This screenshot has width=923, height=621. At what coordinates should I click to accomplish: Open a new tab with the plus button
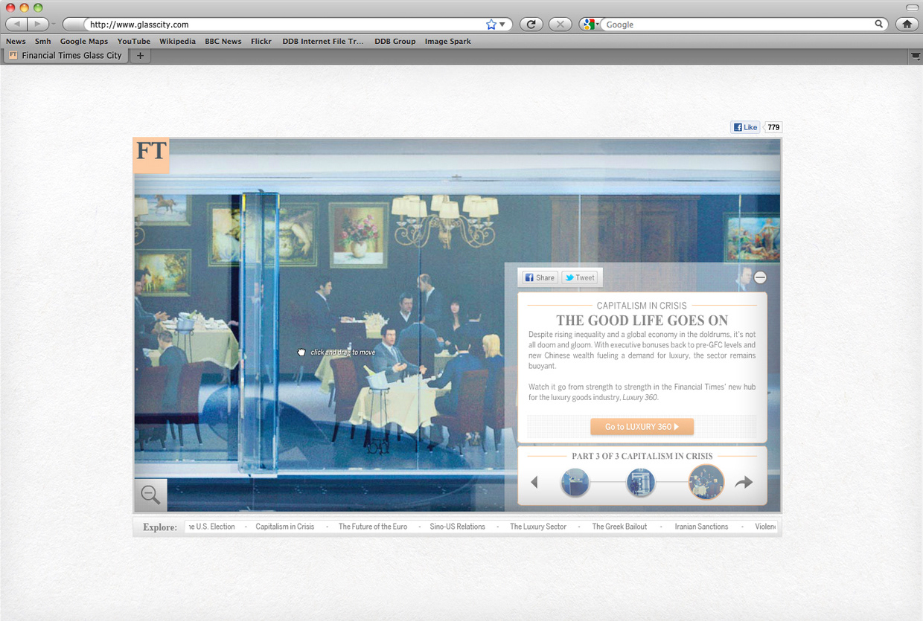click(x=140, y=56)
